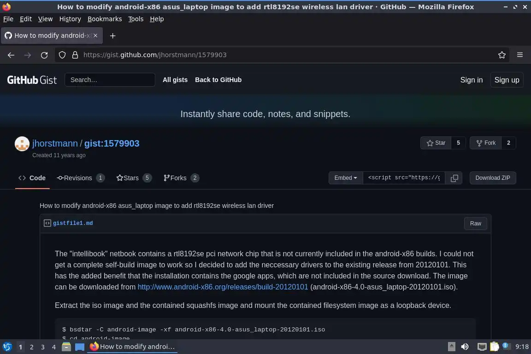Screen dimensions: 531x354
Task: Go Back to GitHub
Action: coord(218,80)
